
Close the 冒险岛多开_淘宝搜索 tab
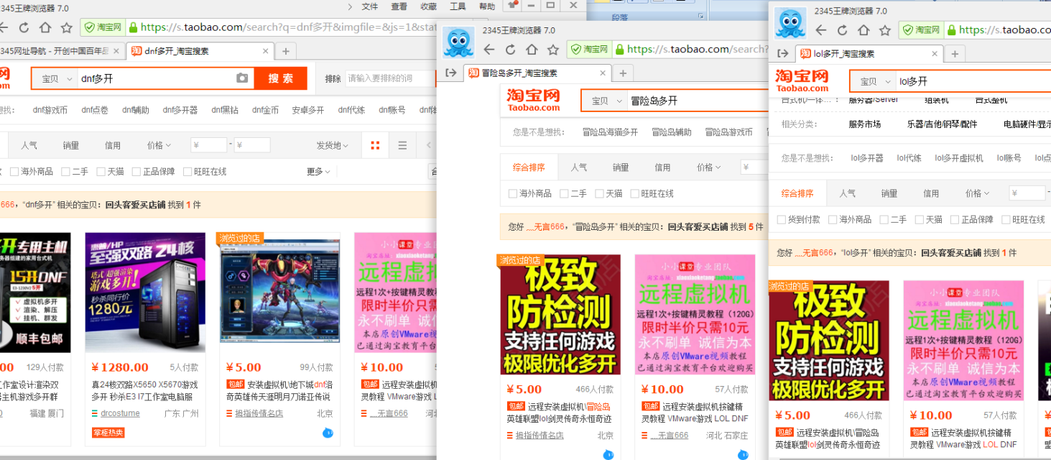(603, 73)
